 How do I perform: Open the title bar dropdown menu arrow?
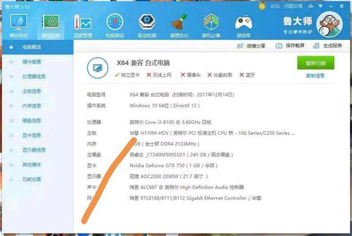320,6
